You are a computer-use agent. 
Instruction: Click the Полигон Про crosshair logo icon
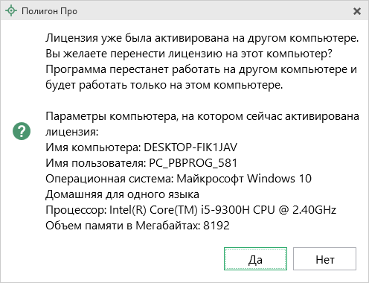click(11, 11)
